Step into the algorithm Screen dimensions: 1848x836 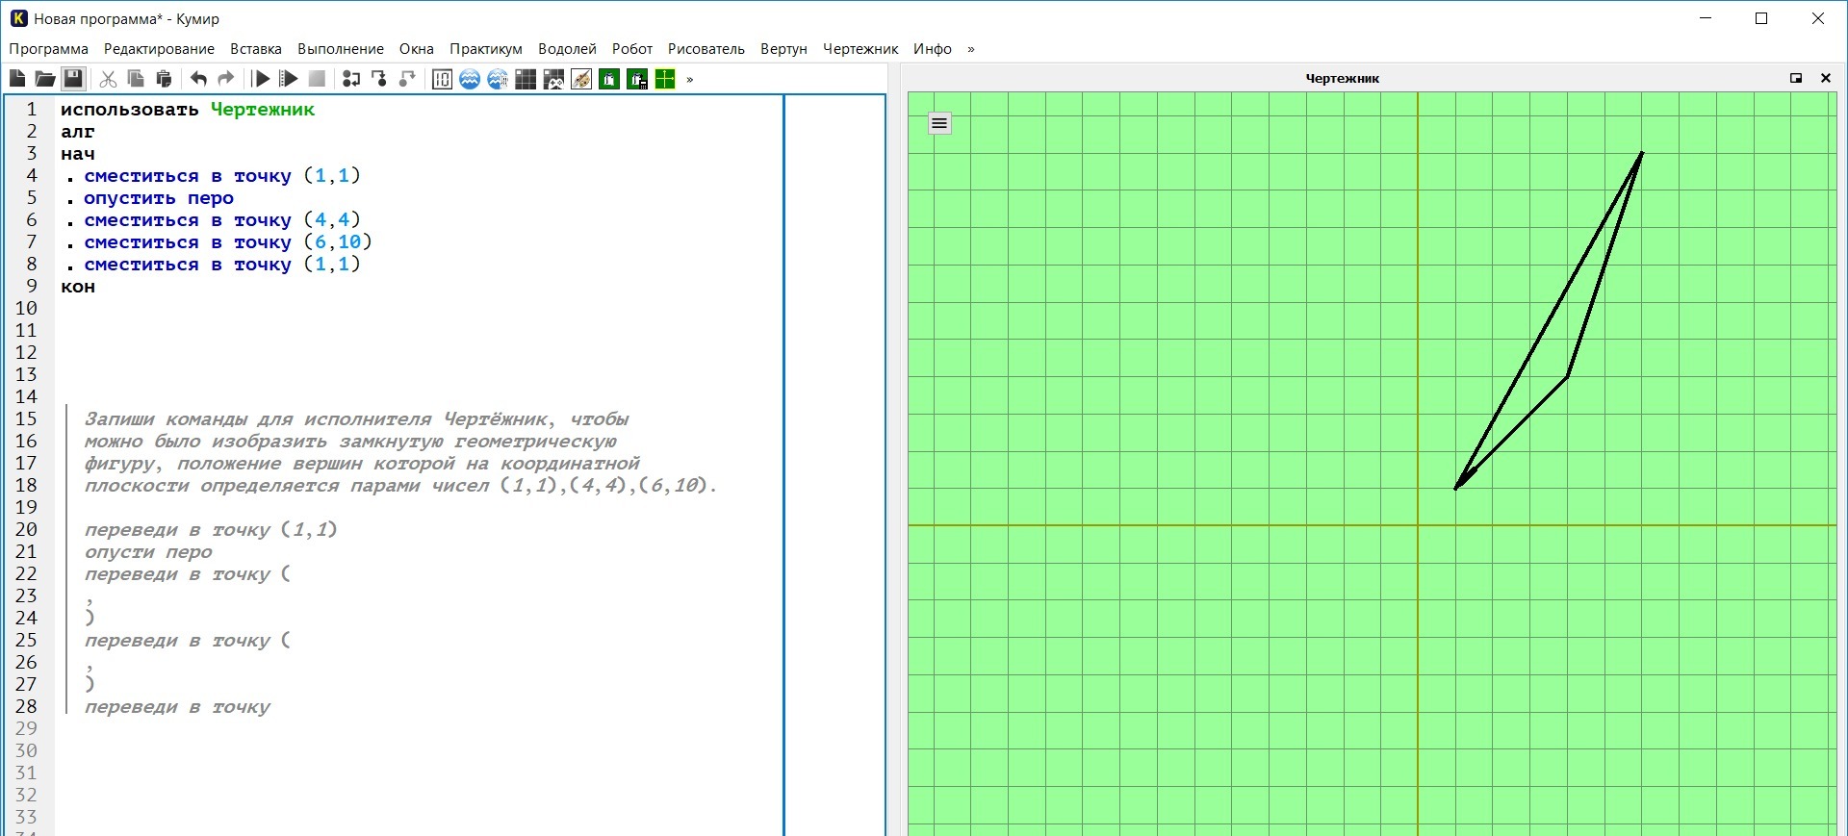coord(379,79)
